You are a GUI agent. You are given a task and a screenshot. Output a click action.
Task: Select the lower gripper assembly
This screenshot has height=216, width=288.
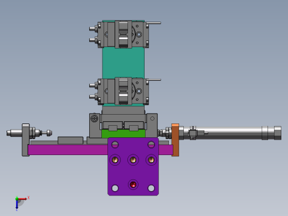pos(124,91)
